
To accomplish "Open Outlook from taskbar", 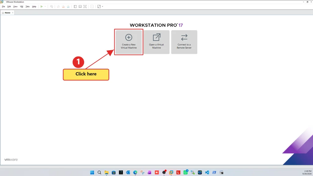I will pos(128,172).
